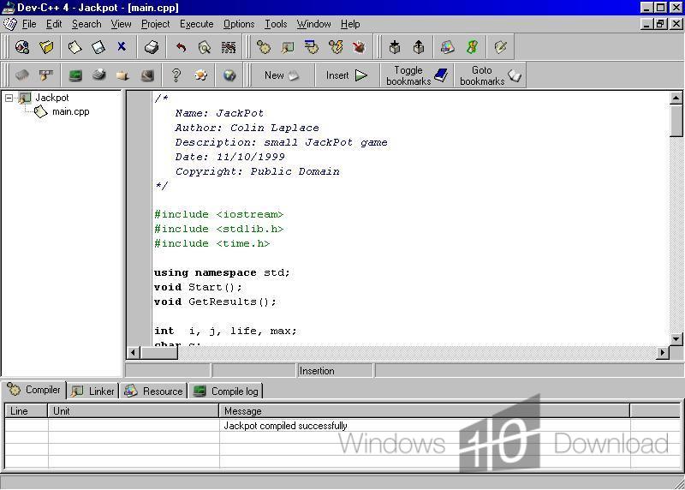Switch to the Compiler tab
685x490 pixels.
[x=34, y=390]
